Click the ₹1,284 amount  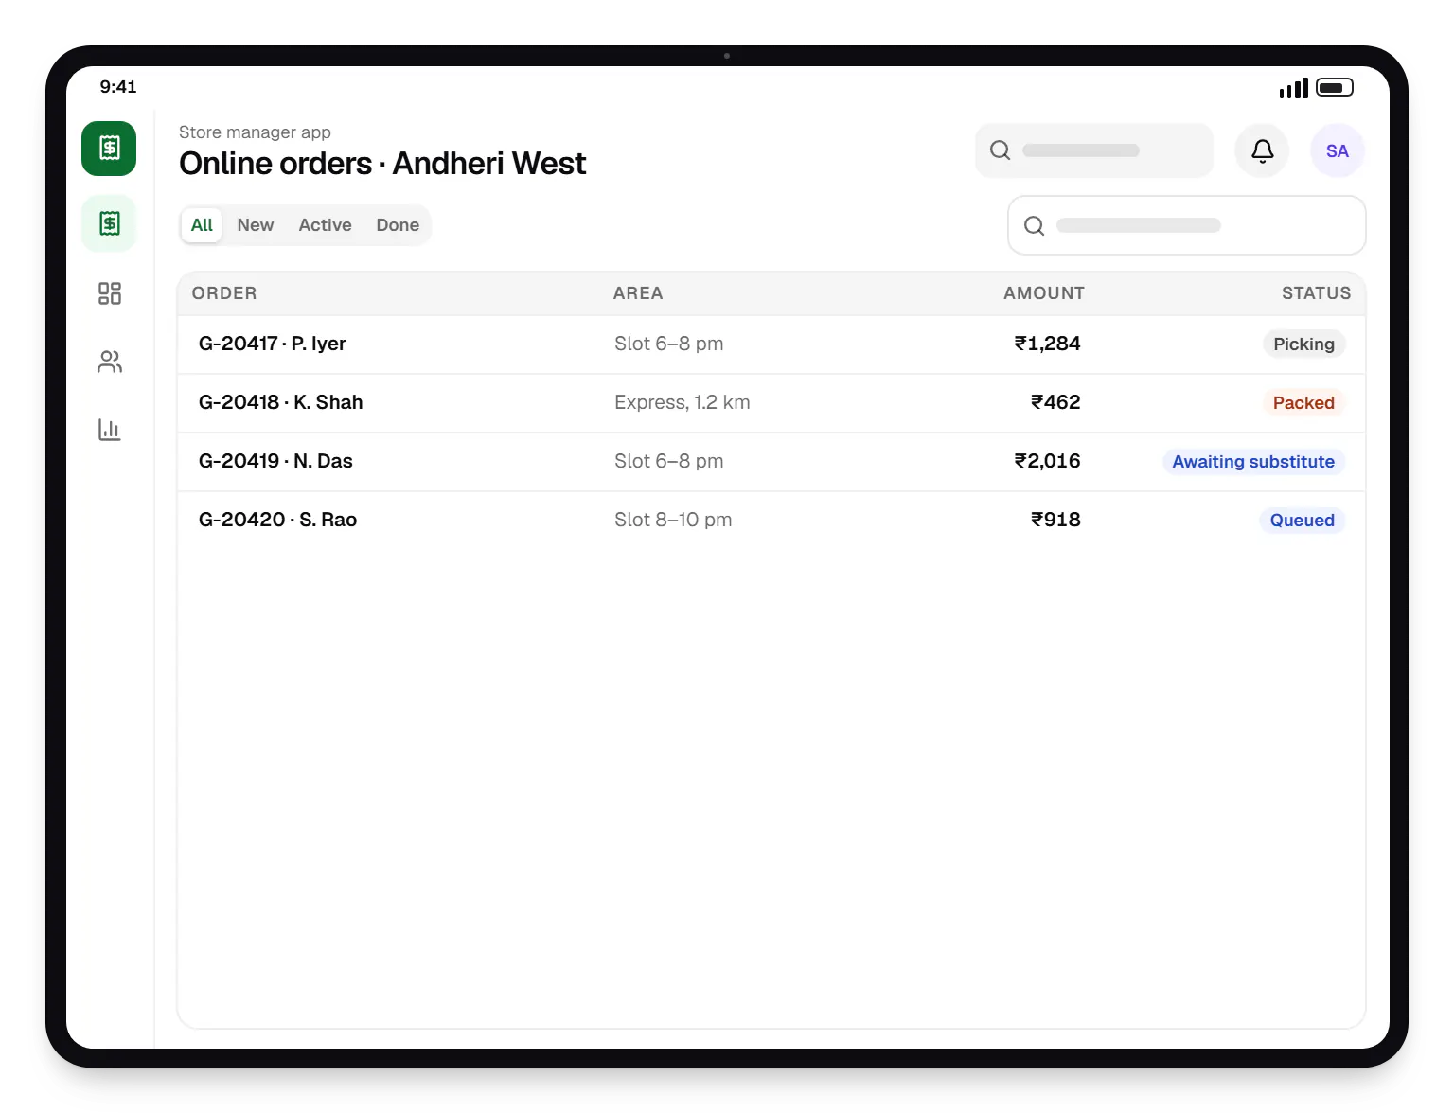click(x=1047, y=344)
